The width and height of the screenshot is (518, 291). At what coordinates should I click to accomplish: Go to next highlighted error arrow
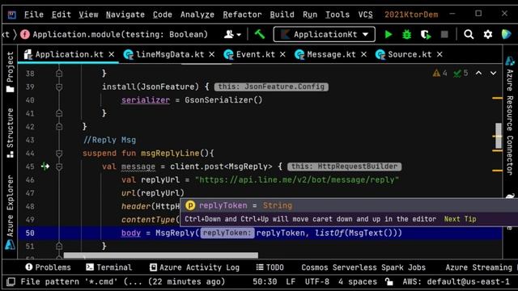493,73
